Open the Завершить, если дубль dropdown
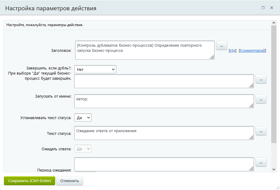This screenshot has height=190, width=280. pyautogui.click(x=95, y=69)
